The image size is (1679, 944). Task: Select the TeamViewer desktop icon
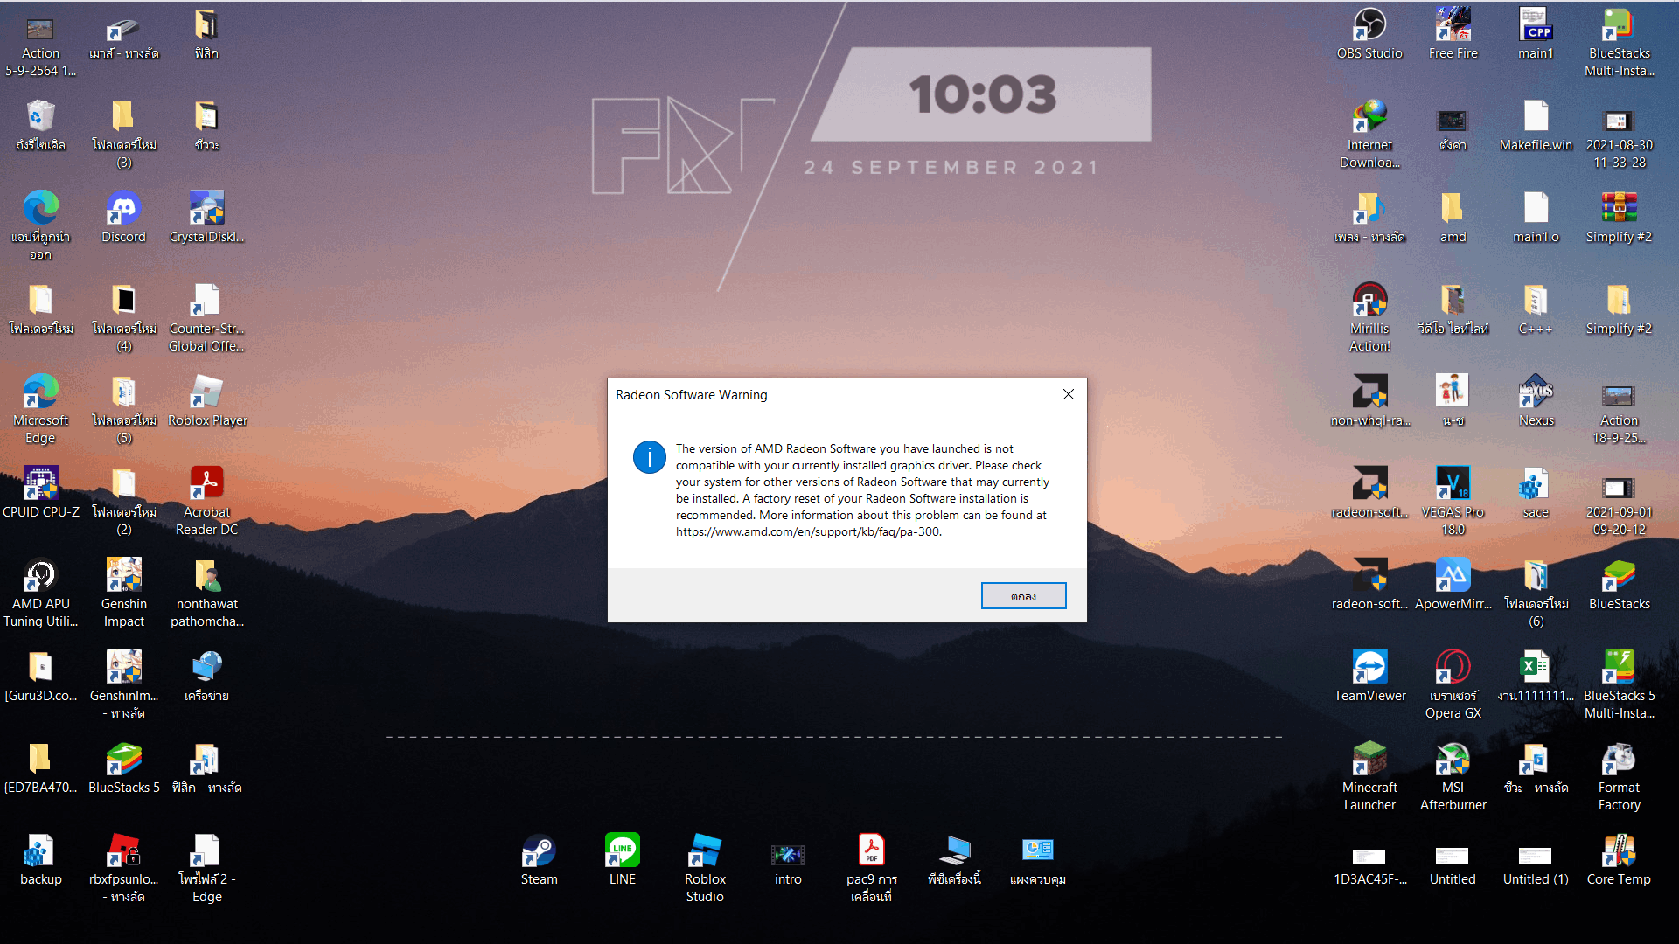[x=1369, y=668]
